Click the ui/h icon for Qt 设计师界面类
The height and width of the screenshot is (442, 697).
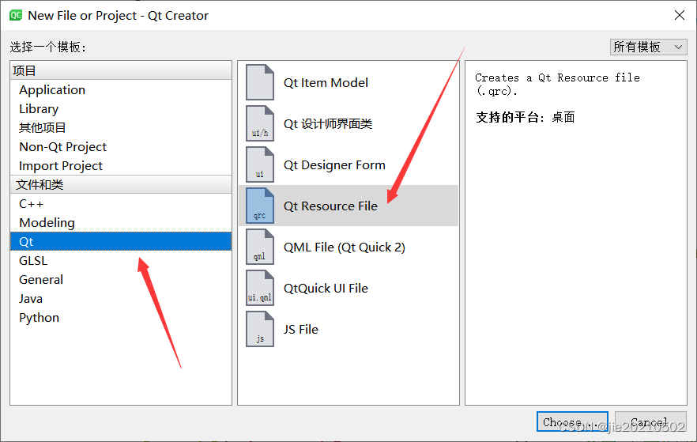259,123
